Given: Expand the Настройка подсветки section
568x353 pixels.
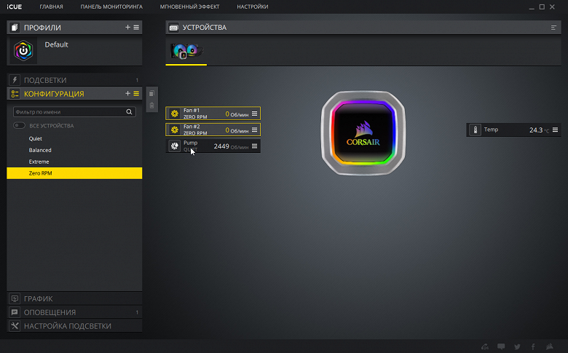Looking at the screenshot, I should 74,326.
